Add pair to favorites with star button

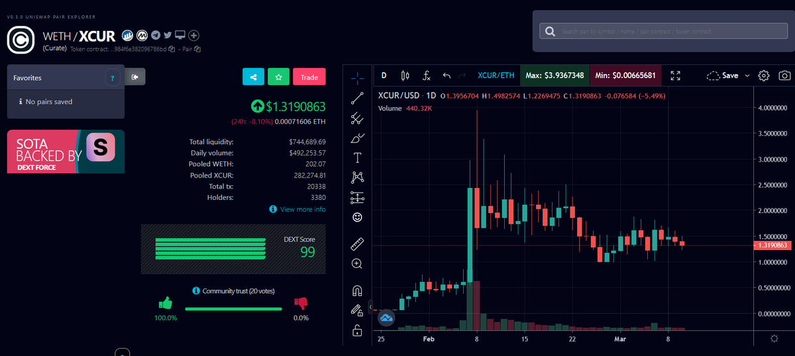tap(278, 77)
